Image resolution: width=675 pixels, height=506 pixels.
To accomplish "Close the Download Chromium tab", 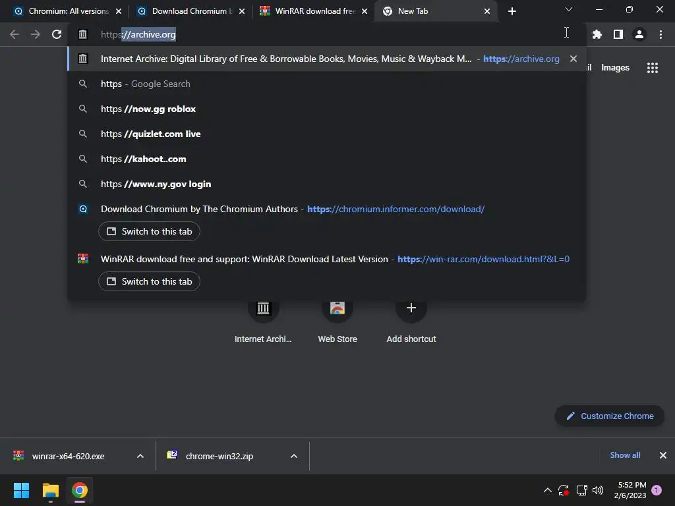I will click(242, 11).
